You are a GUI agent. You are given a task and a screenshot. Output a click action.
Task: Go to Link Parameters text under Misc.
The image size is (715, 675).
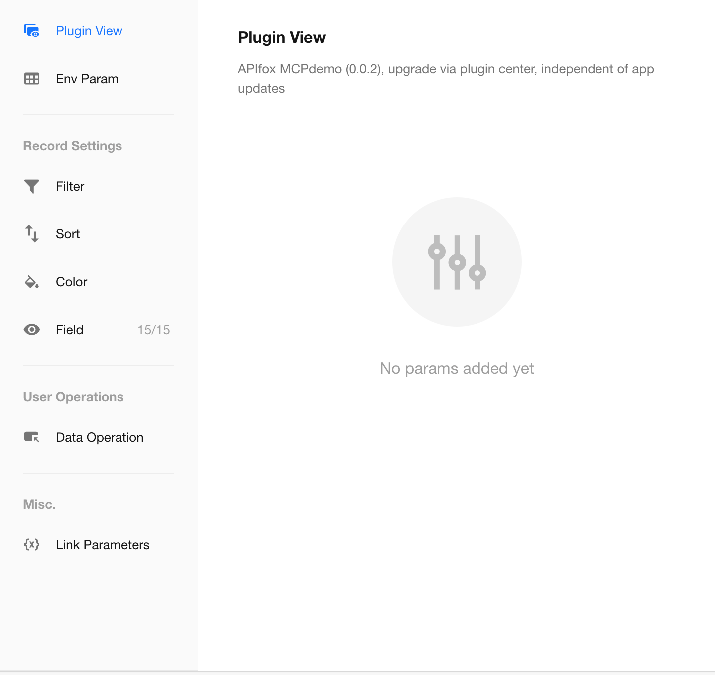tap(103, 545)
